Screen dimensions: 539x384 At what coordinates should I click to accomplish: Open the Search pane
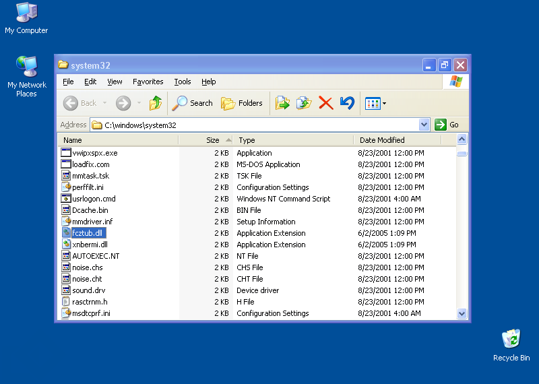click(x=193, y=103)
